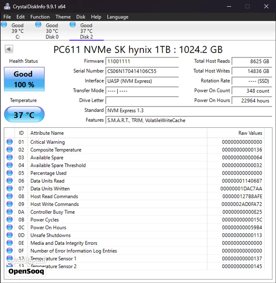276x283 pixels.
Task: Click the status orb for Data Units Written
Action: (x=10, y=188)
